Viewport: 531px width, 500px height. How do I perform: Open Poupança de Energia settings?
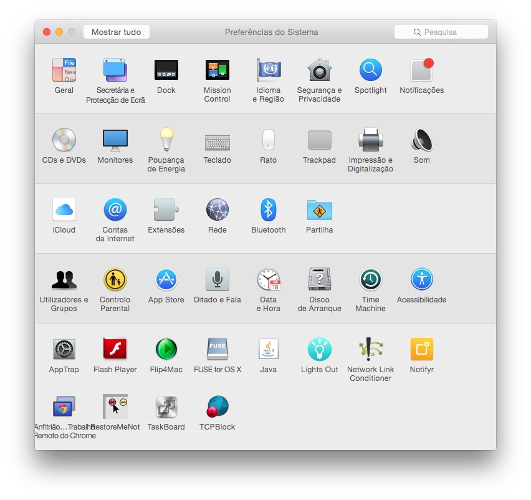[x=166, y=139]
